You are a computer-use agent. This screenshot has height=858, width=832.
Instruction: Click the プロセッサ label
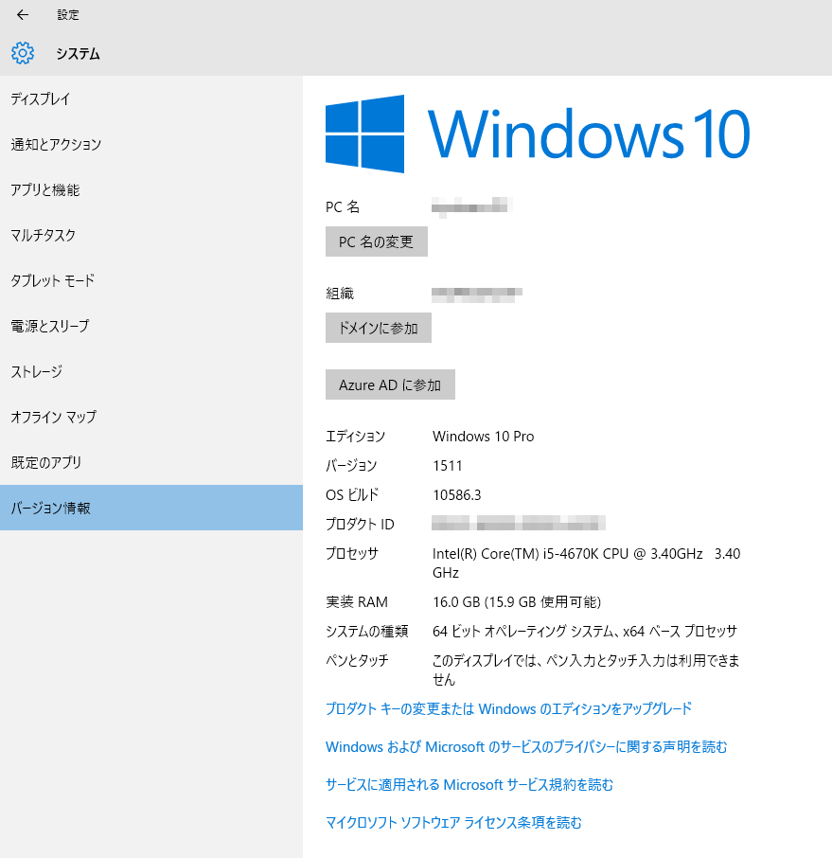tap(352, 553)
